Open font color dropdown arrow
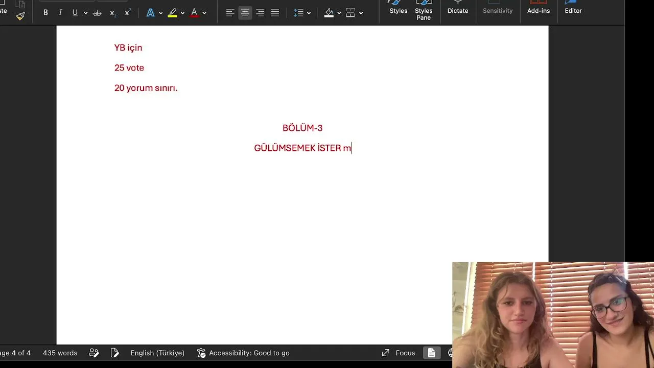This screenshot has height=368, width=654. [x=204, y=13]
